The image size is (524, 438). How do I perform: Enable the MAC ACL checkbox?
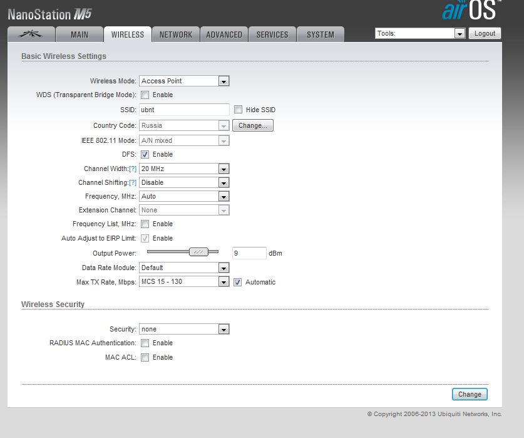click(x=145, y=358)
